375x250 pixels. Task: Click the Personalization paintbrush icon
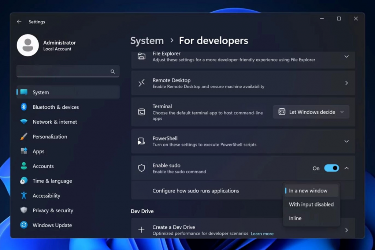click(24, 137)
